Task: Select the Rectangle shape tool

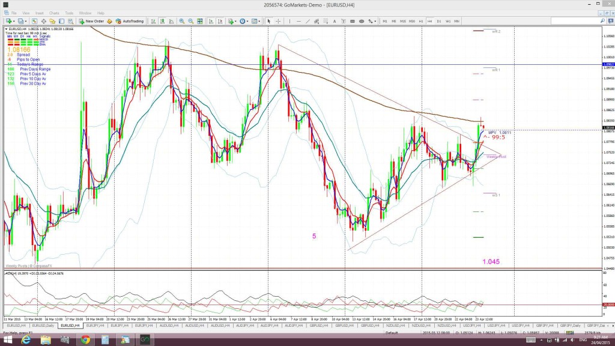Action: coord(353,21)
